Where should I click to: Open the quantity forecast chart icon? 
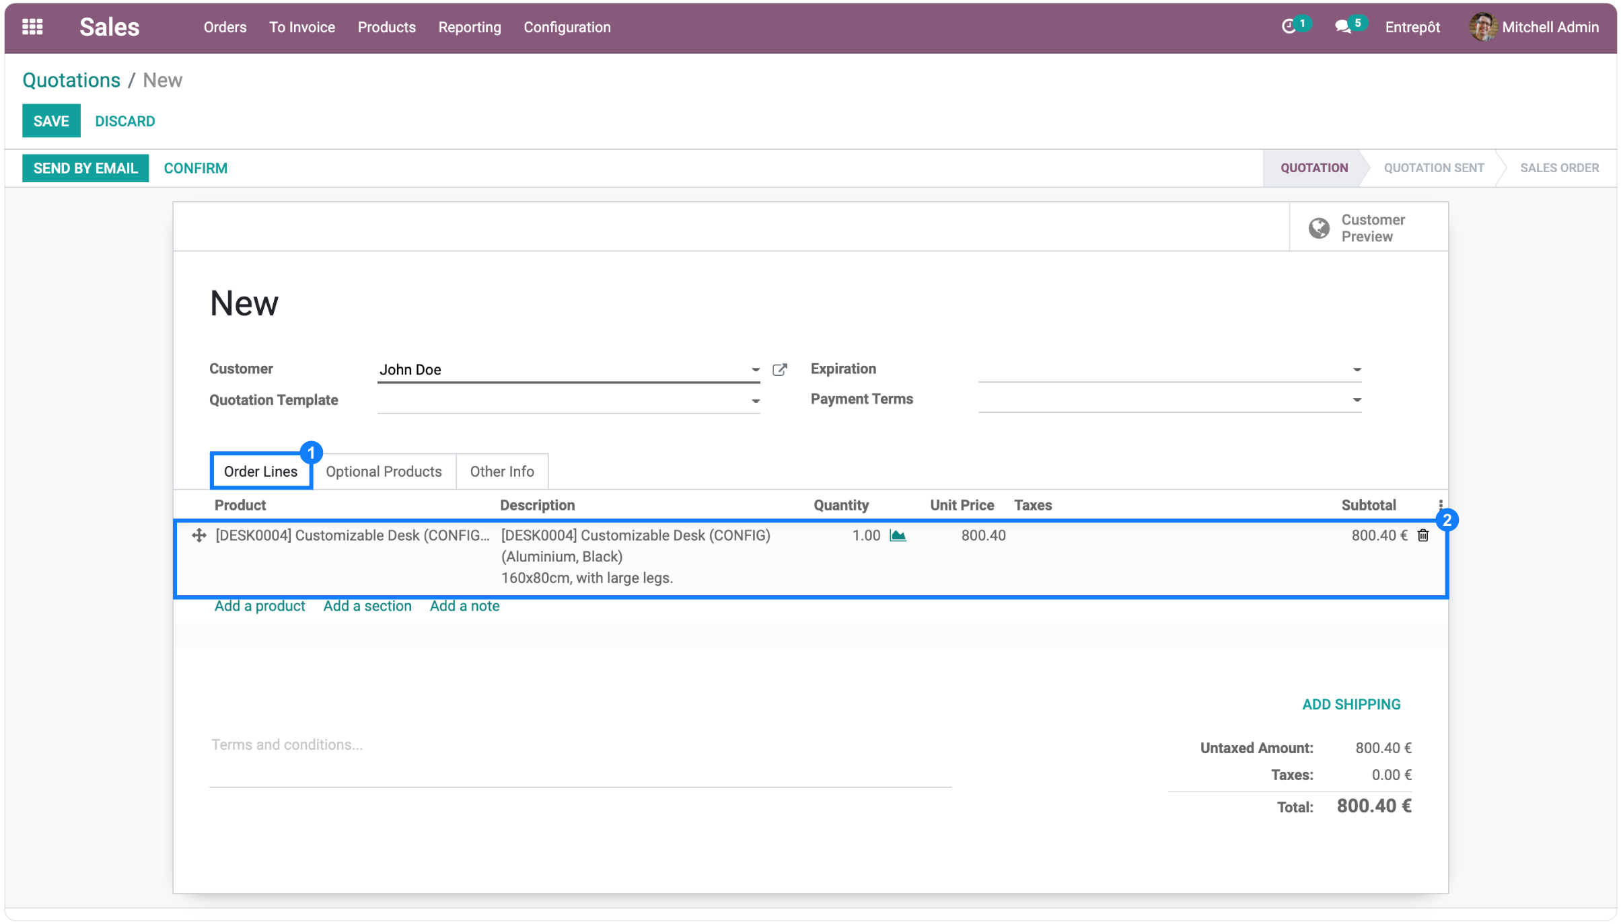tap(898, 535)
